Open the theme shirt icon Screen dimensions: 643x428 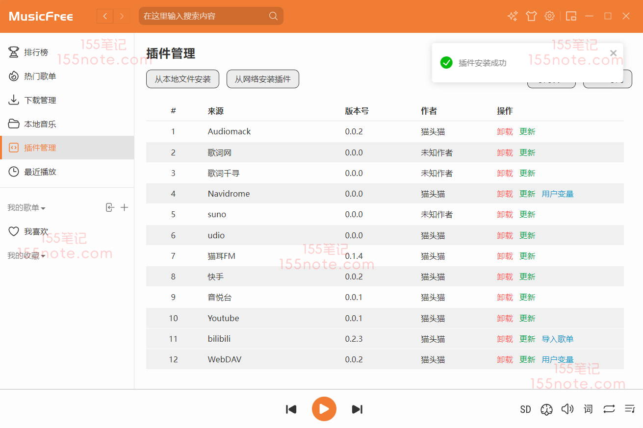click(x=531, y=16)
